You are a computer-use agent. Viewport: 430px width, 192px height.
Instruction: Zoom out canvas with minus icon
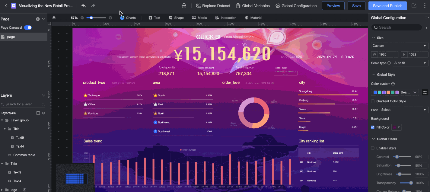[82, 18]
